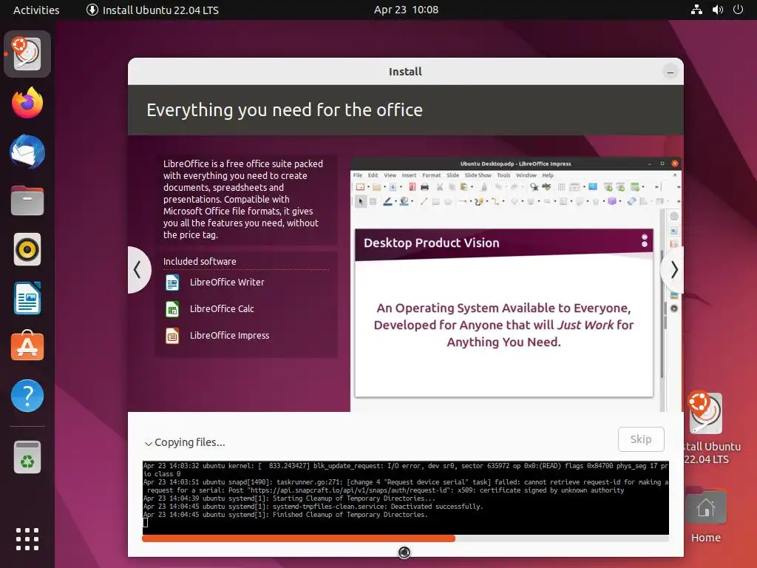Click the installation progress bar

click(x=405, y=538)
